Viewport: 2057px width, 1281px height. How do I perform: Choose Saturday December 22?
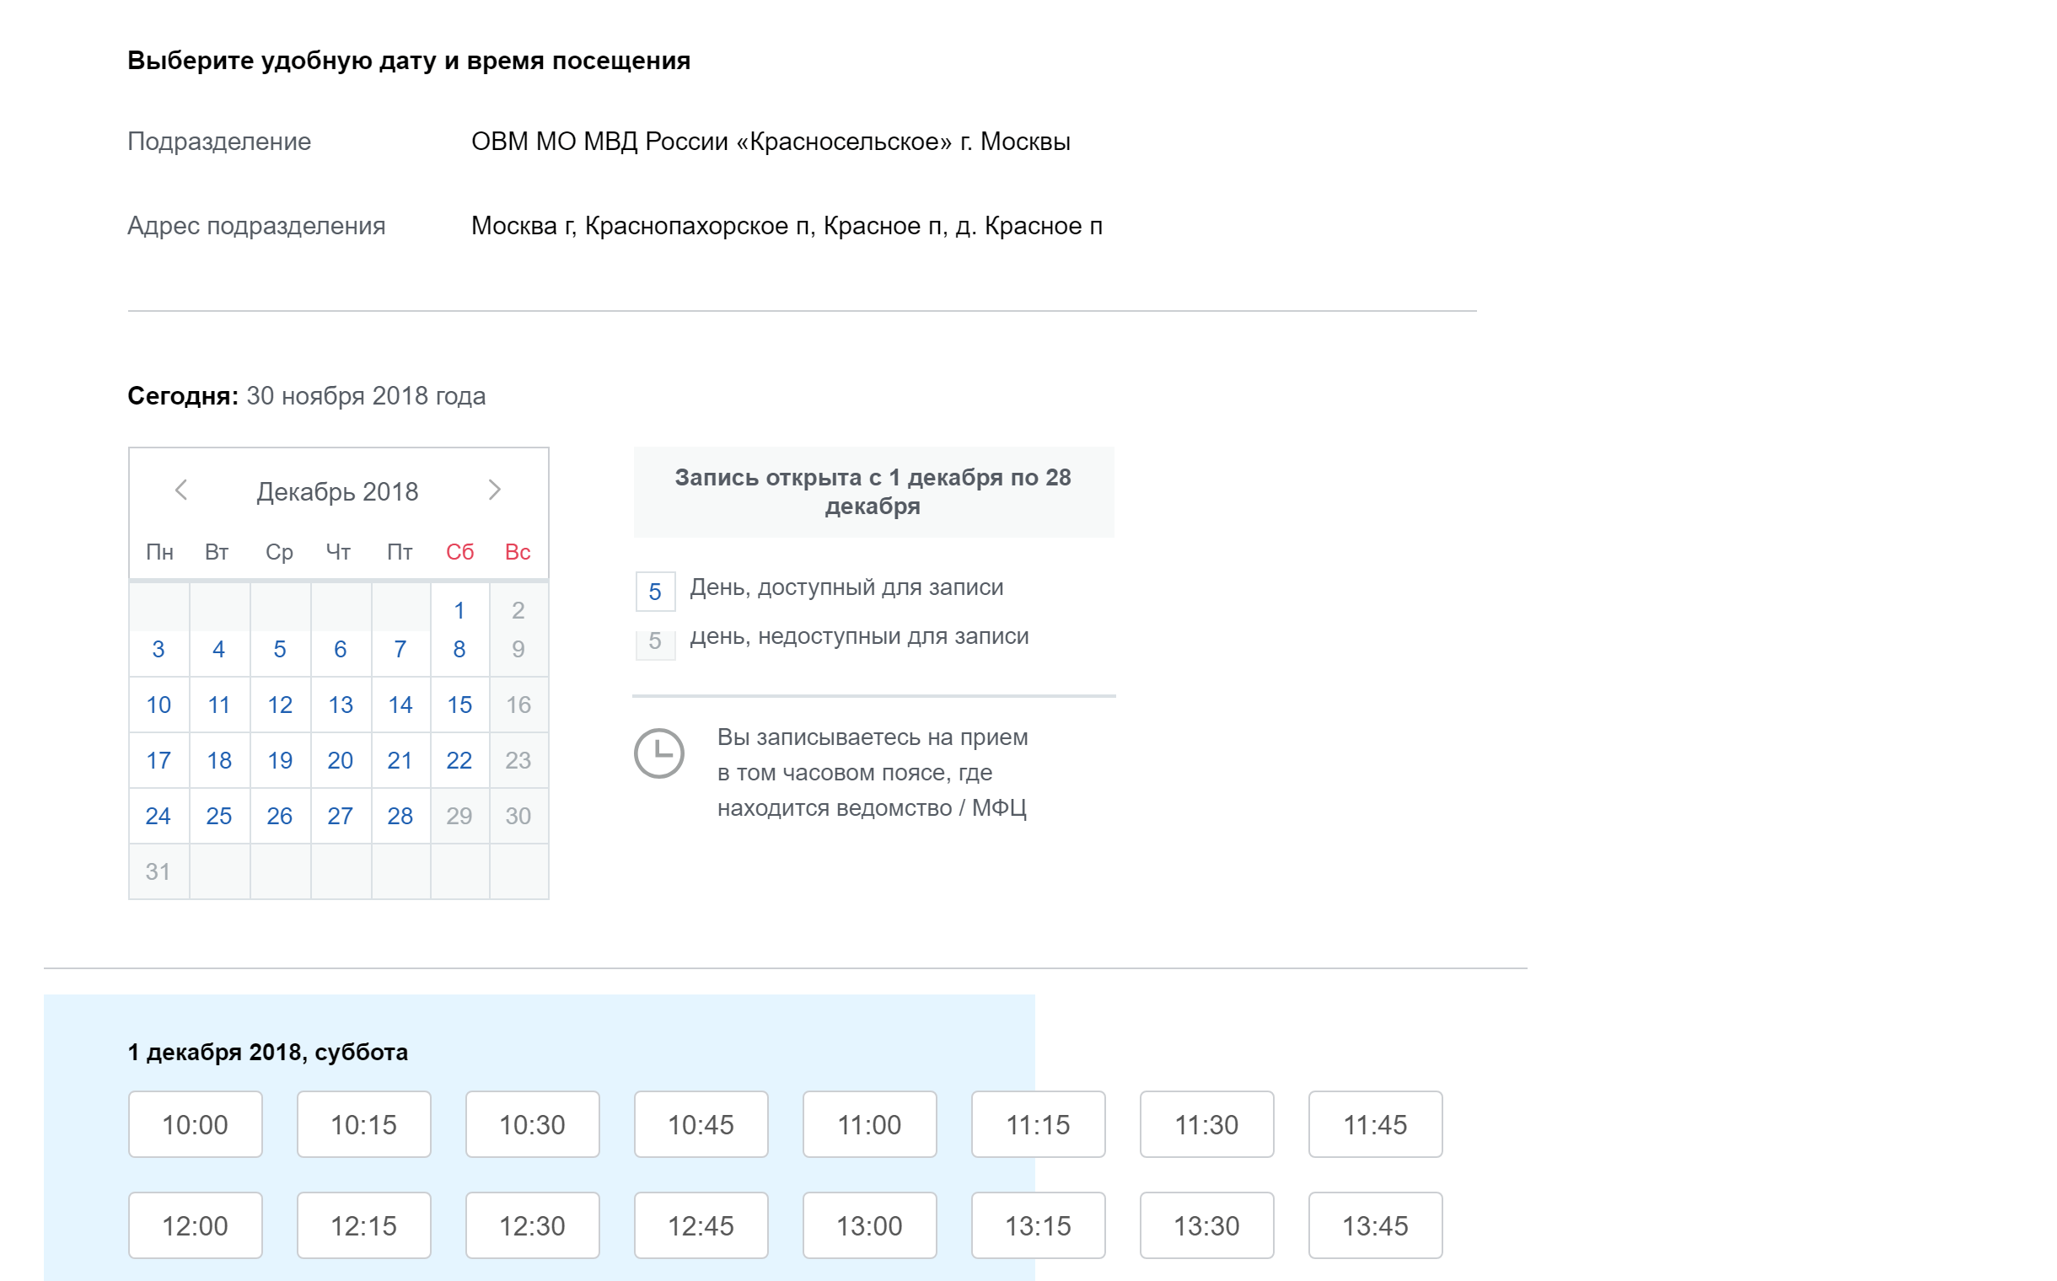[459, 760]
